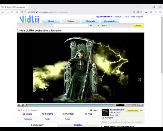Click Log Out

(140, 17)
